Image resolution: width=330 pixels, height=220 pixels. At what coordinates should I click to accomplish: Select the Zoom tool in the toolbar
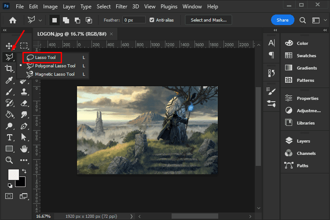pos(9,160)
